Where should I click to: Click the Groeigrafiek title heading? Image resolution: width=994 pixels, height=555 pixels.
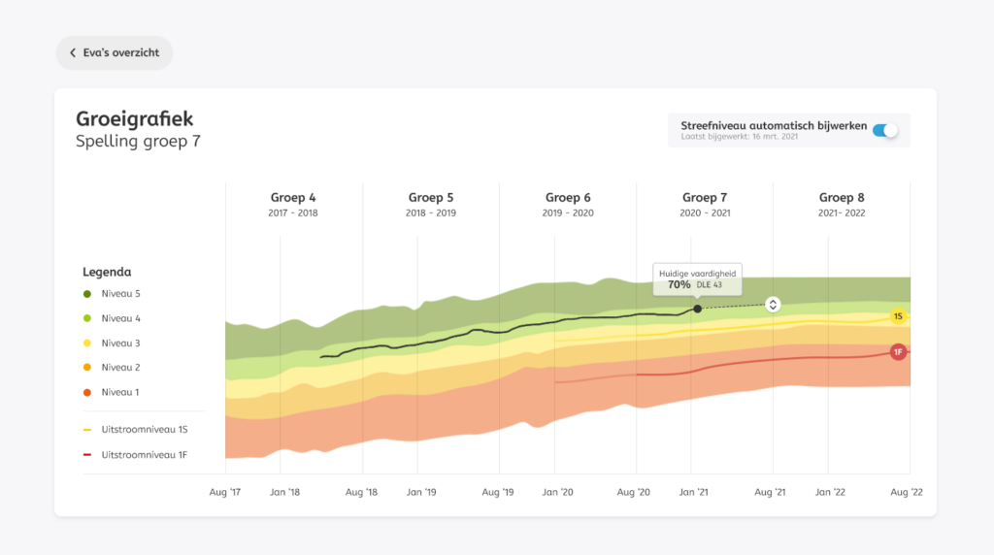click(x=135, y=119)
